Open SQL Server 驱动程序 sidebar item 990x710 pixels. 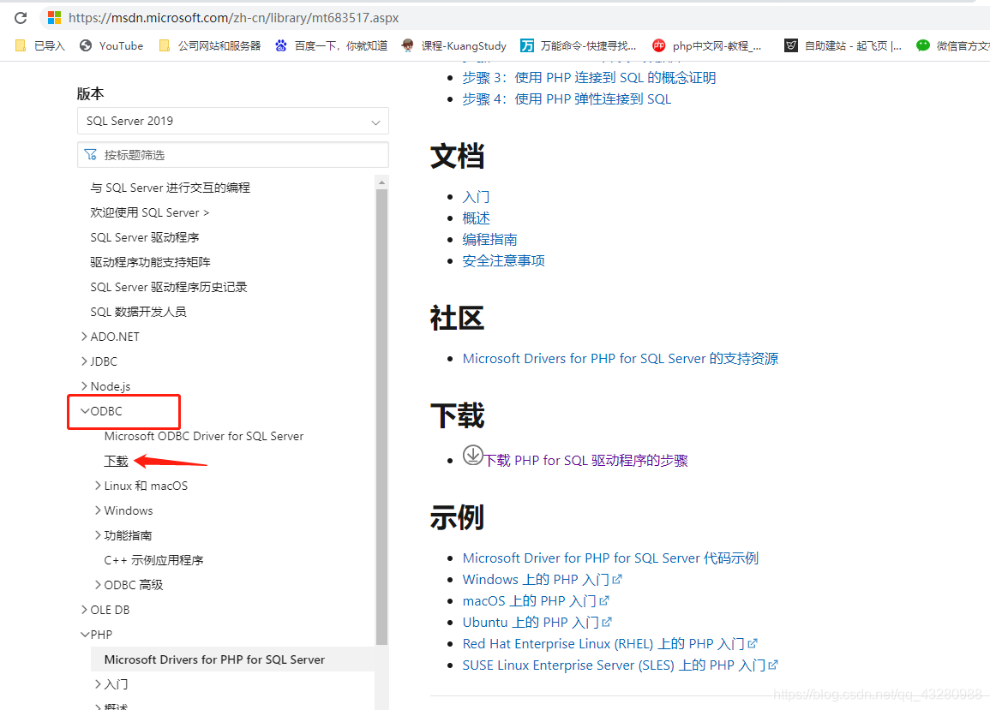[x=145, y=237]
